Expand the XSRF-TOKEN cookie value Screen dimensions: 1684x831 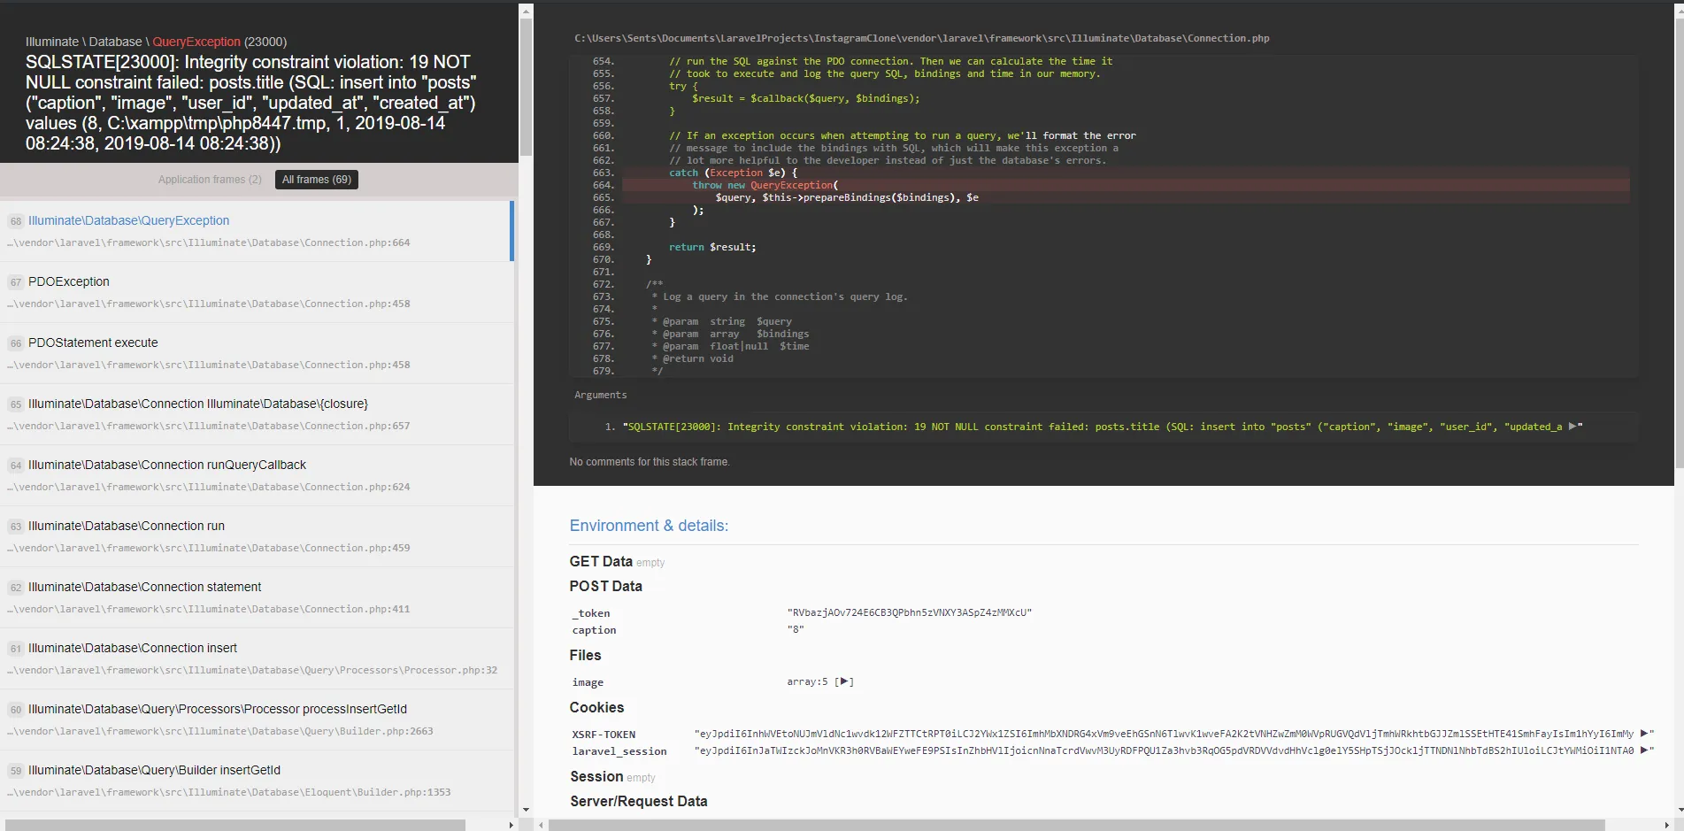point(1644,734)
